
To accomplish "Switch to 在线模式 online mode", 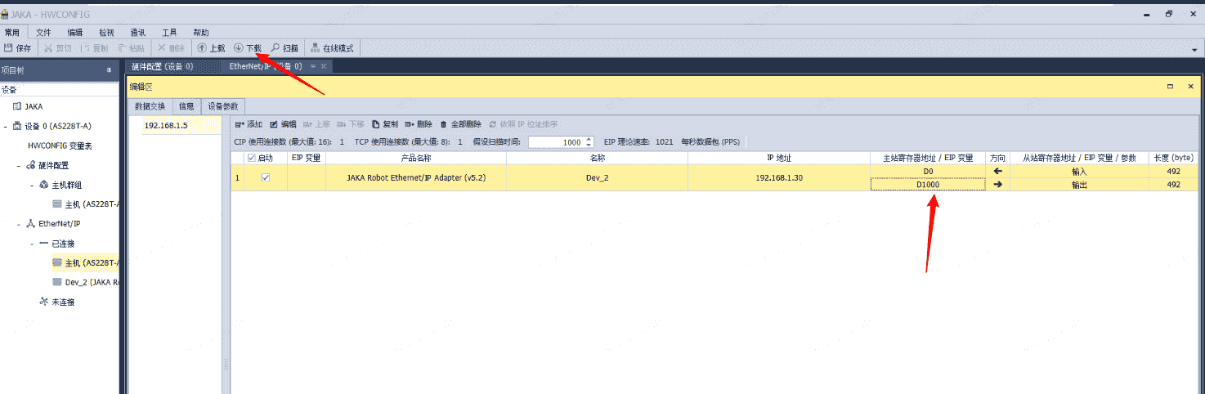I will (332, 48).
